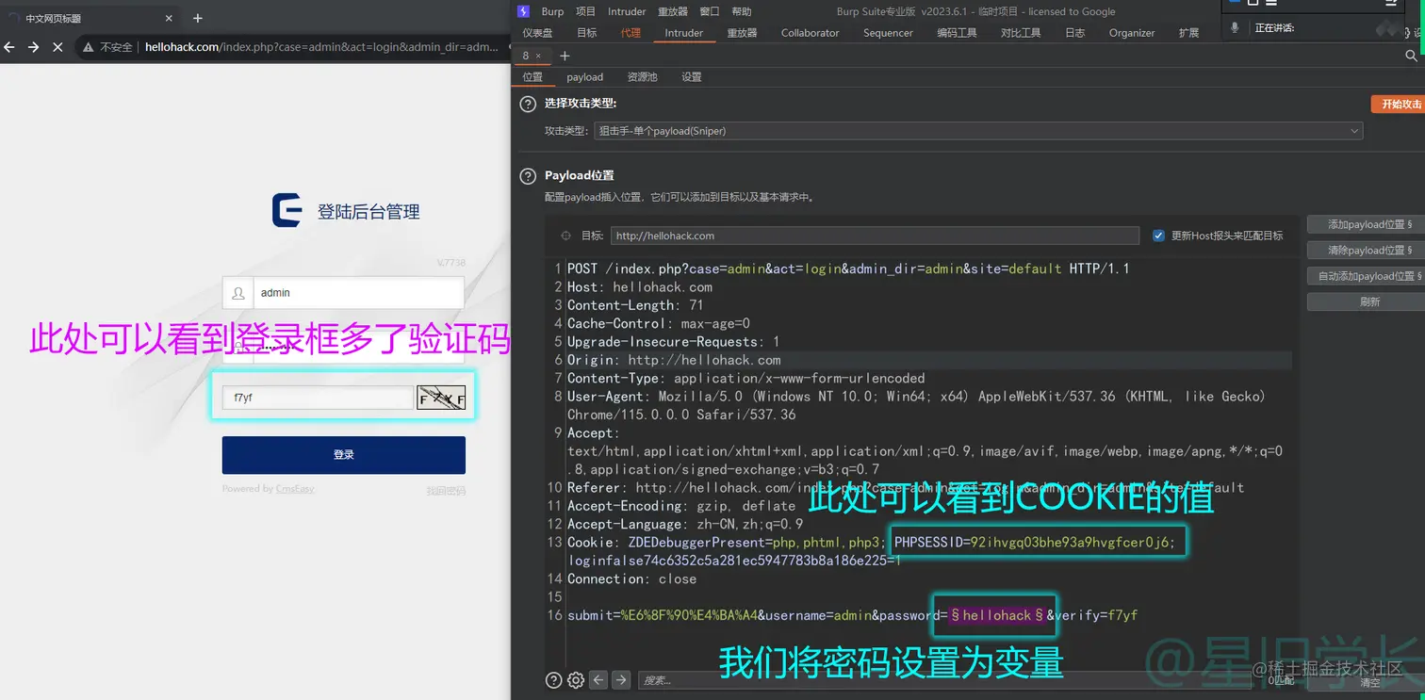The width and height of the screenshot is (1425, 700).
Task: Open the 扩展 tab
Action: pos(1188,33)
